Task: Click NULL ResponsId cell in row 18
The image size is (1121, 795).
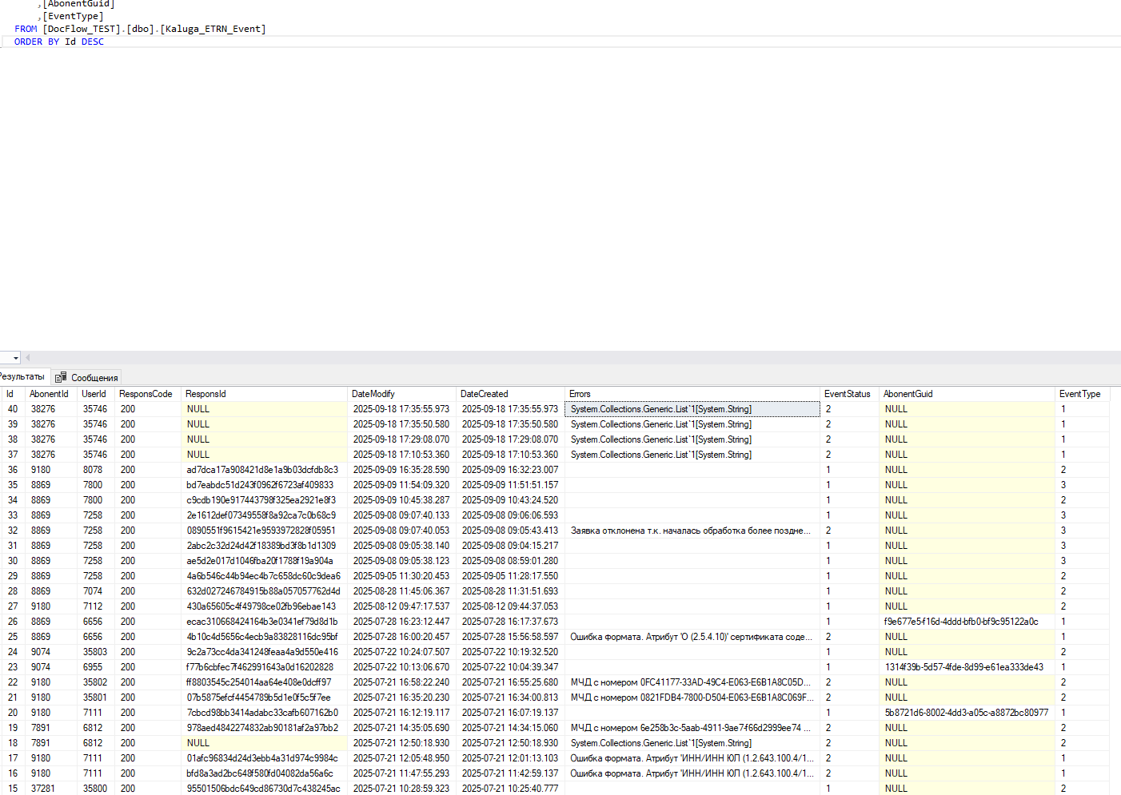Action: point(264,743)
